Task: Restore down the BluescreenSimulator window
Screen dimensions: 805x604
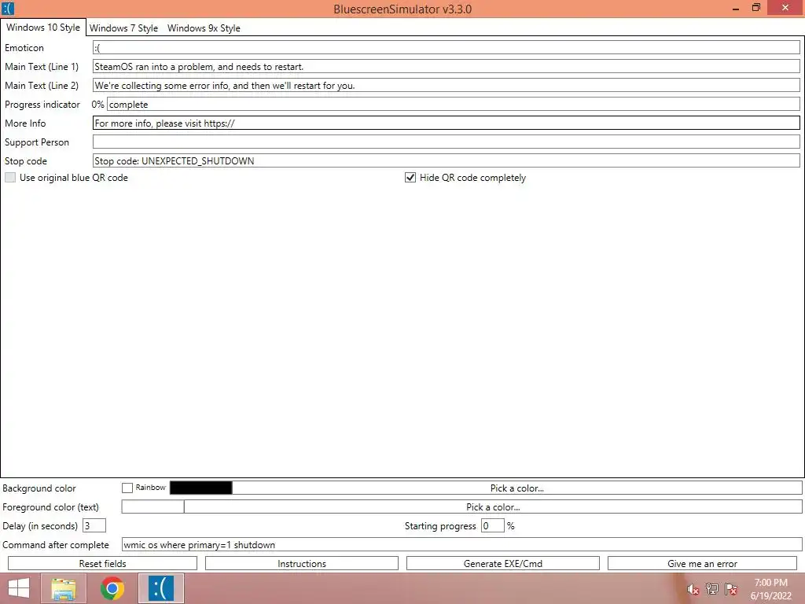Action: pyautogui.click(x=755, y=8)
